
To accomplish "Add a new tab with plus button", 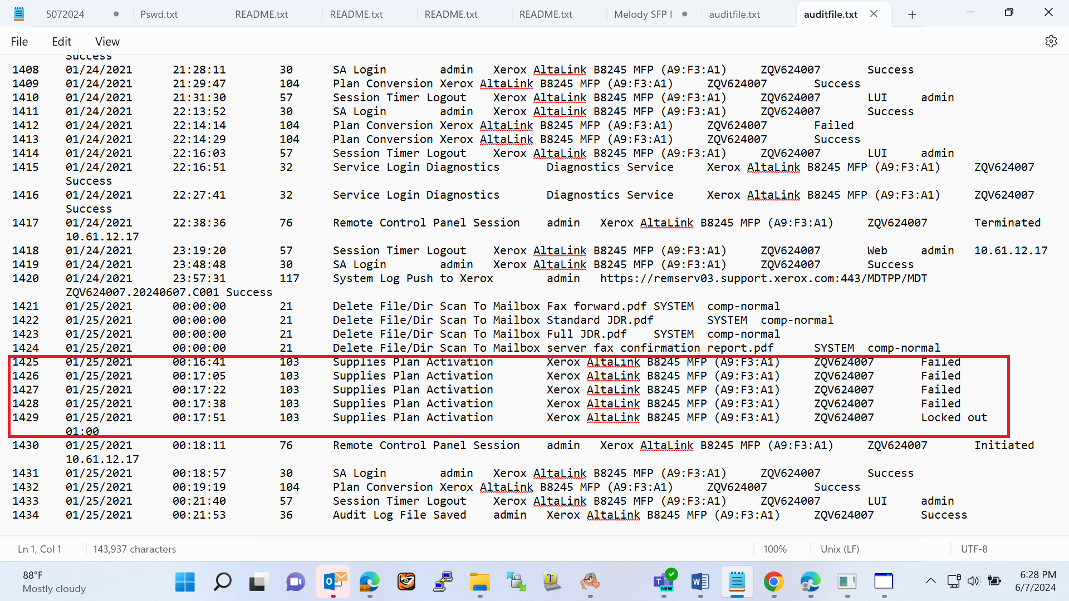I will 912,14.
